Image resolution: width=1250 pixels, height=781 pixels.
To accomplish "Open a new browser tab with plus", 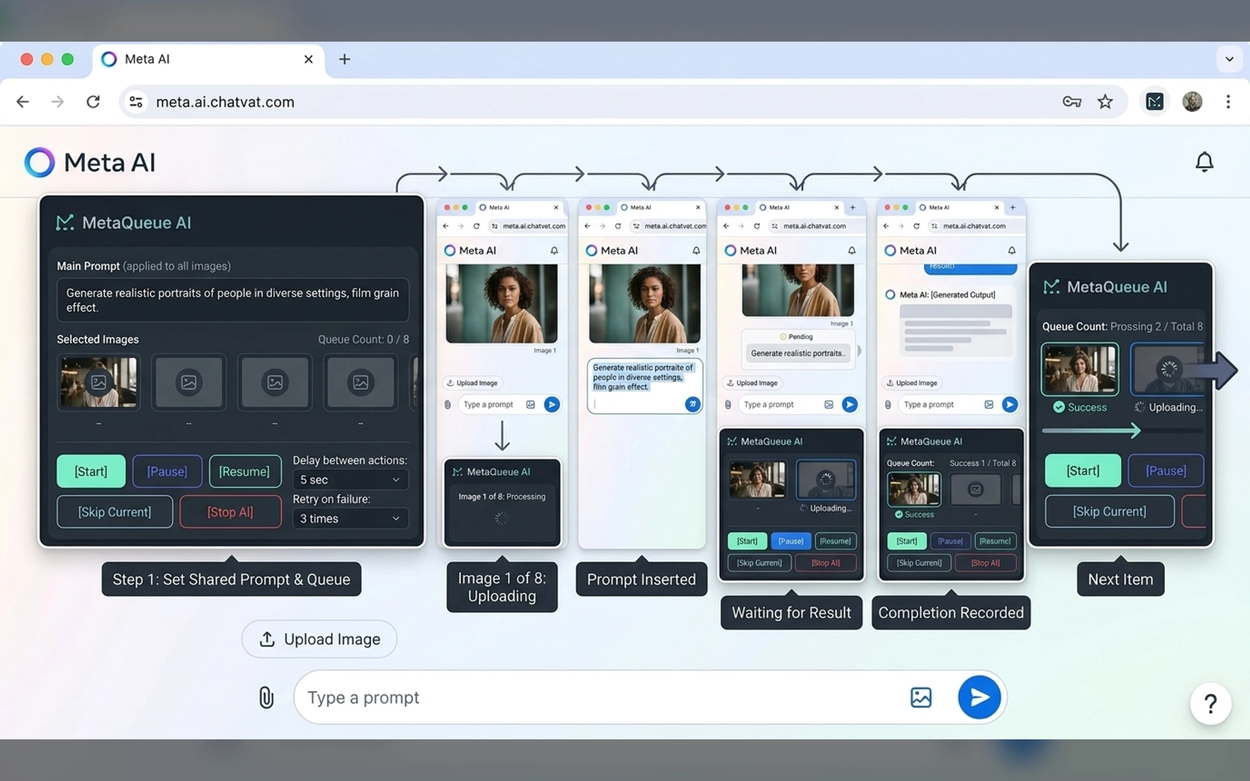I will click(344, 59).
